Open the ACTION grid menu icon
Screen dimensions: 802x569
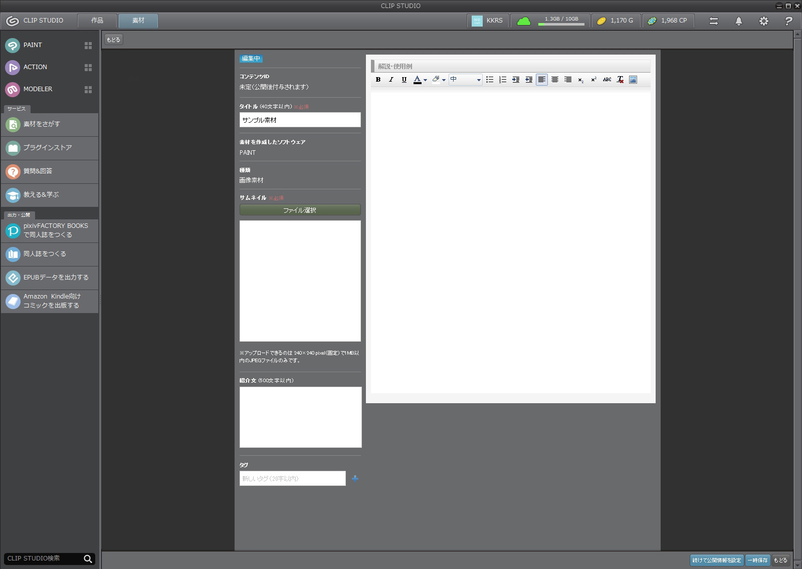pos(88,68)
